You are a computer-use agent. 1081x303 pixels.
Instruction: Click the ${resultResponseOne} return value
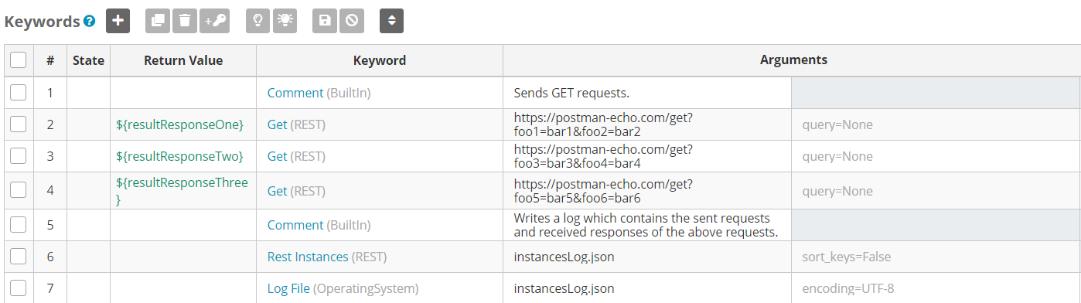pyautogui.click(x=179, y=124)
